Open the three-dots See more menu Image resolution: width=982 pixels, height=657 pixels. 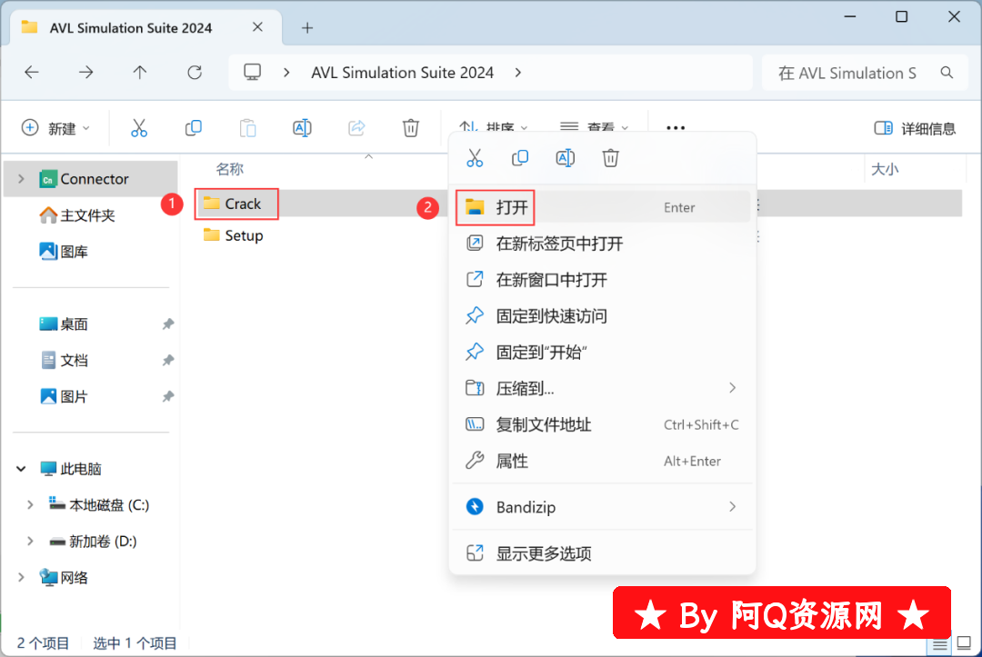[x=676, y=127]
